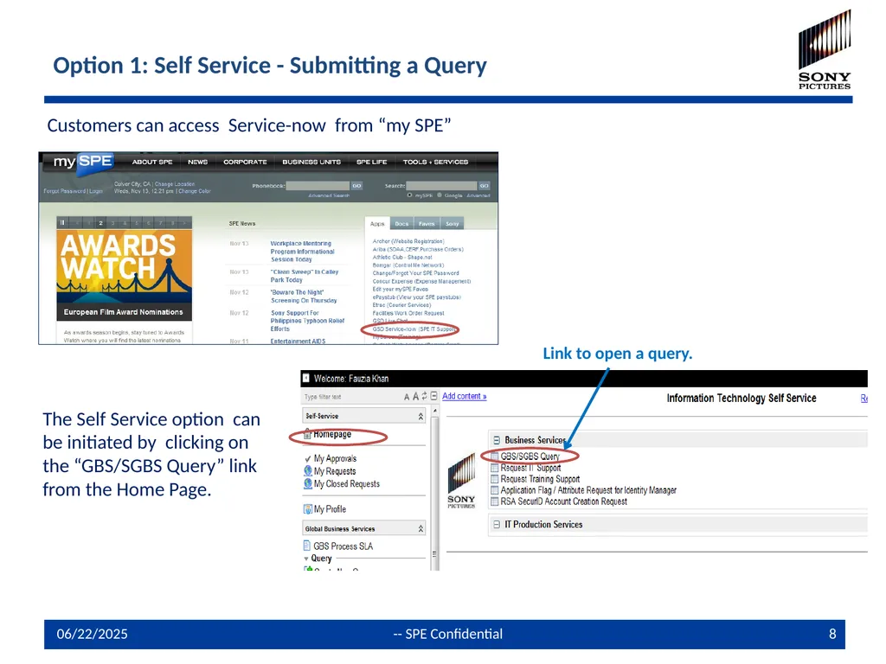The image size is (886, 664).
Task: Click the Add content link
Action: tap(465, 396)
